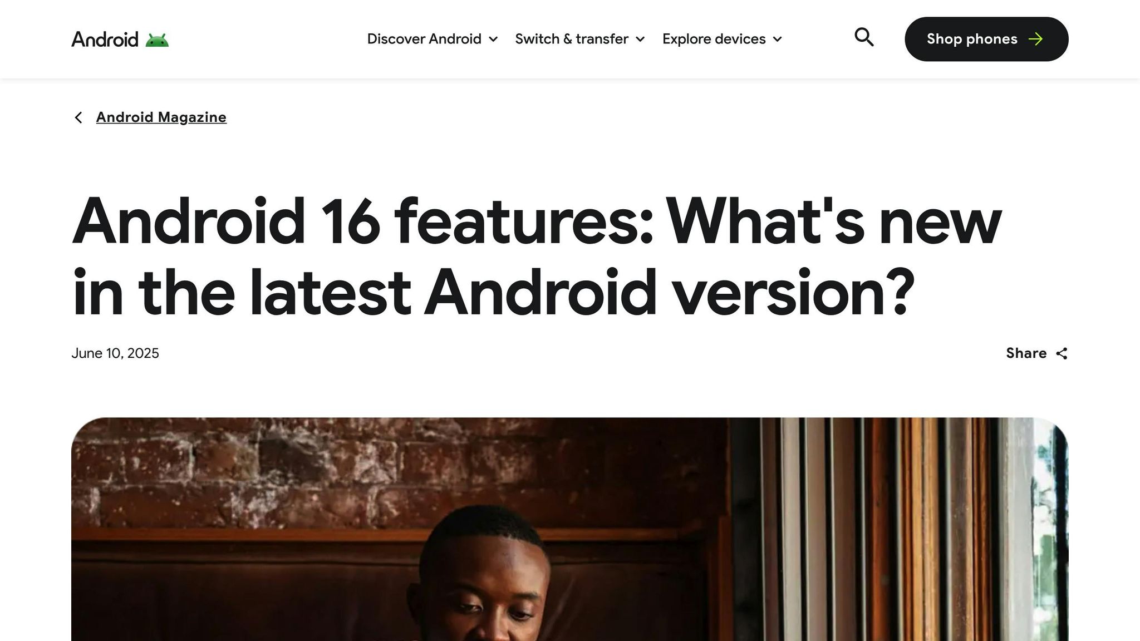Open the Switch & transfer menu
1140x641 pixels.
coord(580,39)
